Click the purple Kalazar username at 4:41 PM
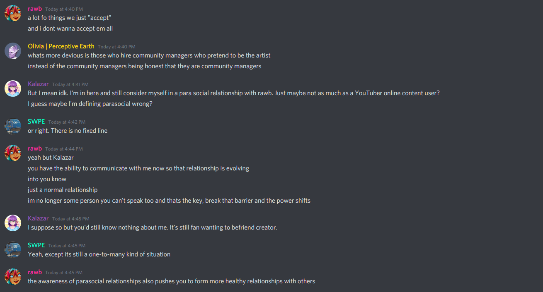Screen dimensions: 543x292 pos(38,84)
